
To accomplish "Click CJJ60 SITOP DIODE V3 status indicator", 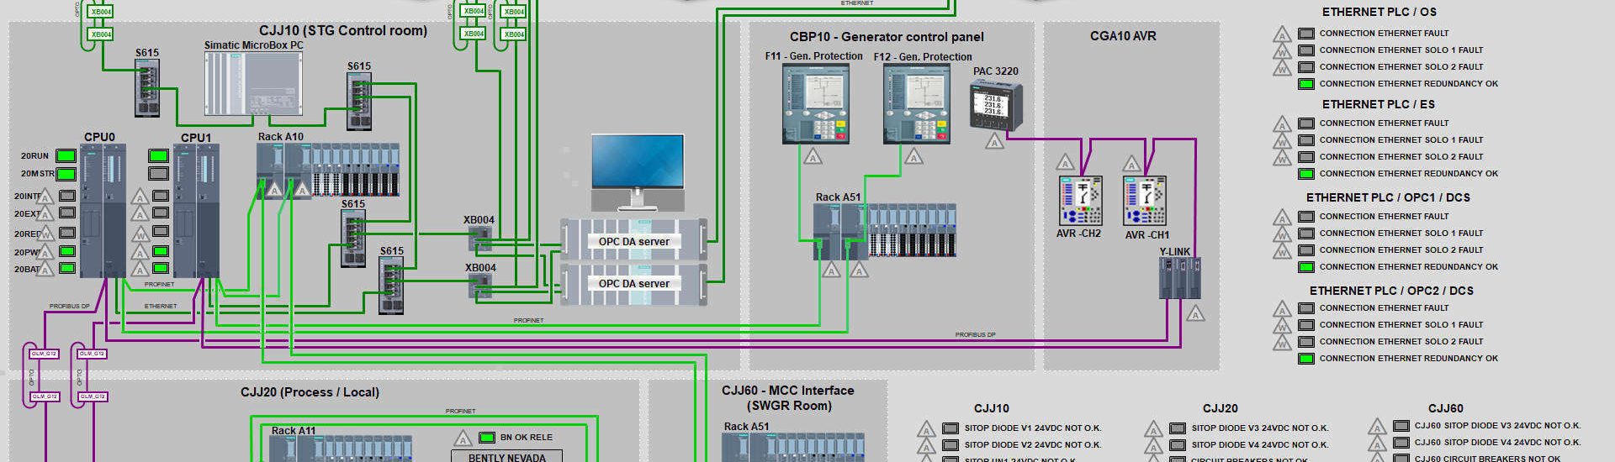I will click(x=1401, y=426).
